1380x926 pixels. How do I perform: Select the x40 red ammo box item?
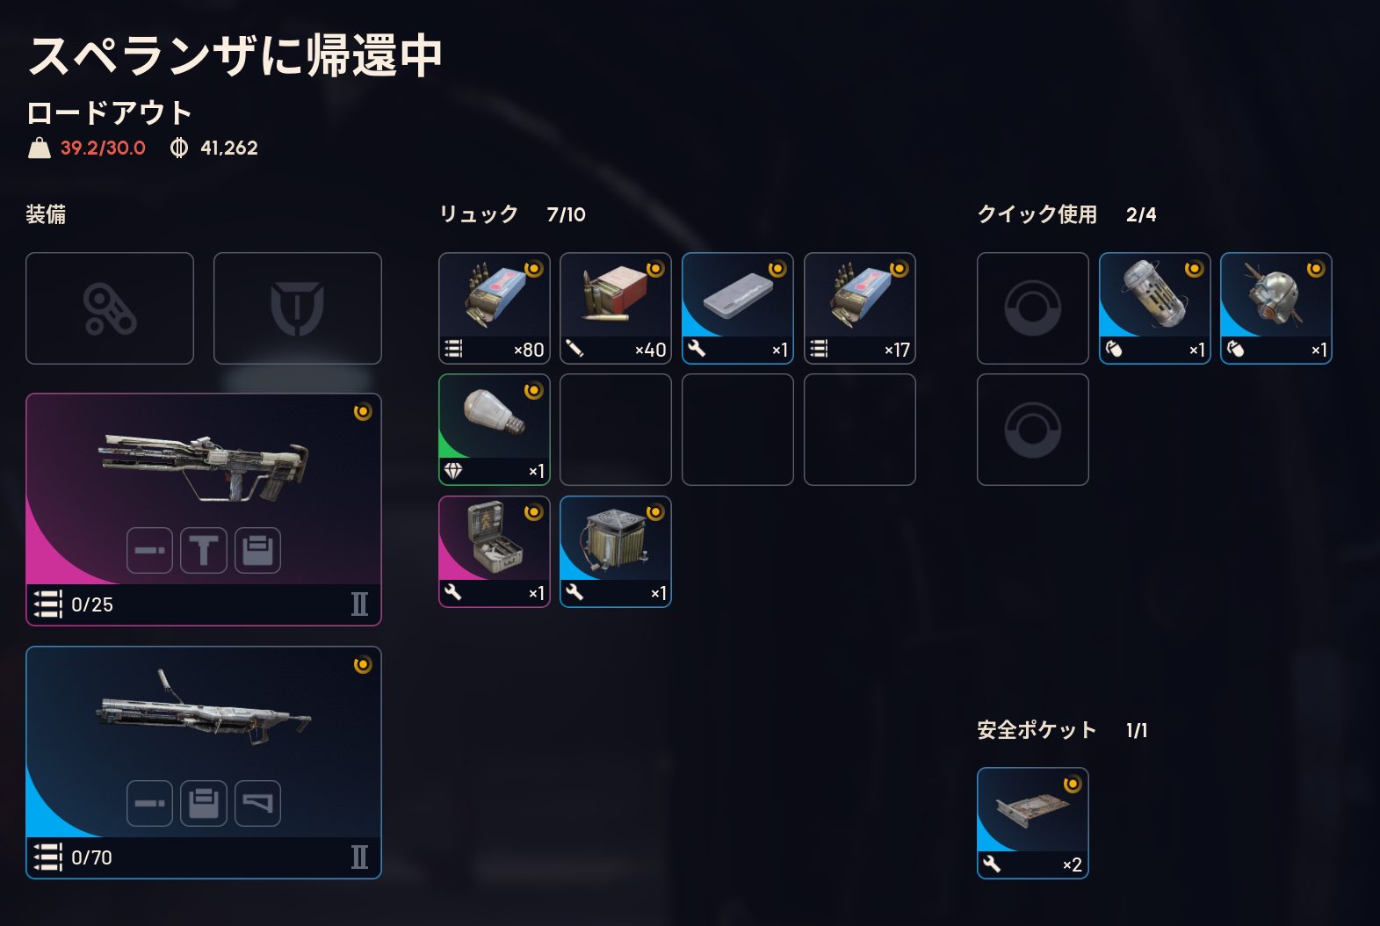pos(616,308)
